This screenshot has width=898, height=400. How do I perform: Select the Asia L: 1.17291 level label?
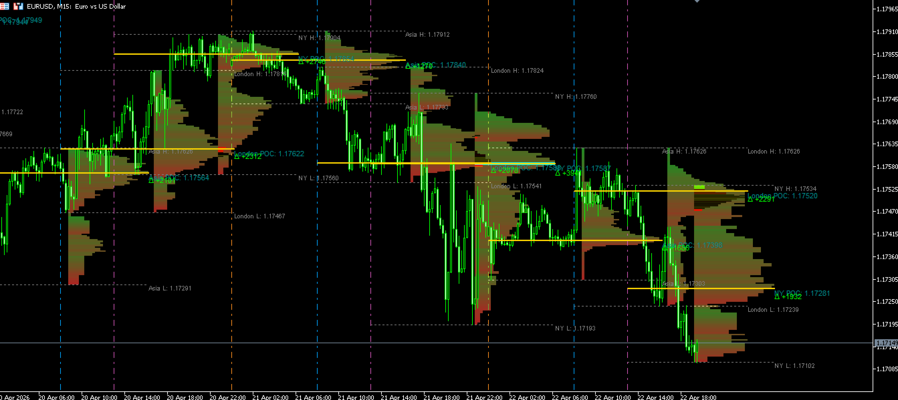170,288
